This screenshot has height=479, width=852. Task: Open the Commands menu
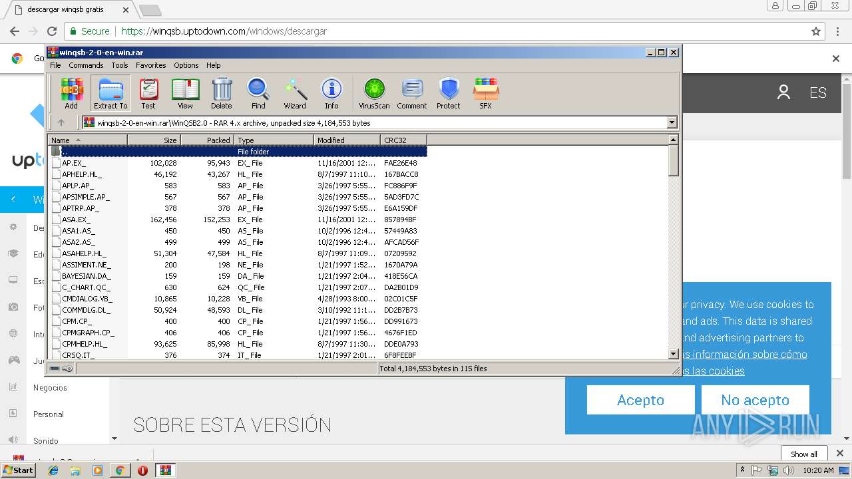pos(86,65)
